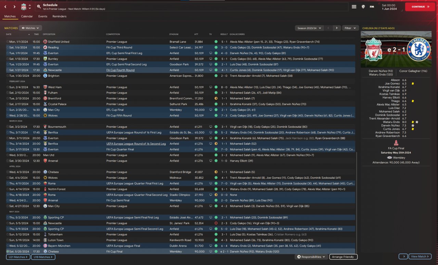Toggle the selection circle for Chelsea FA Cup Final
This screenshot has height=265, width=438.
pos(8,252)
